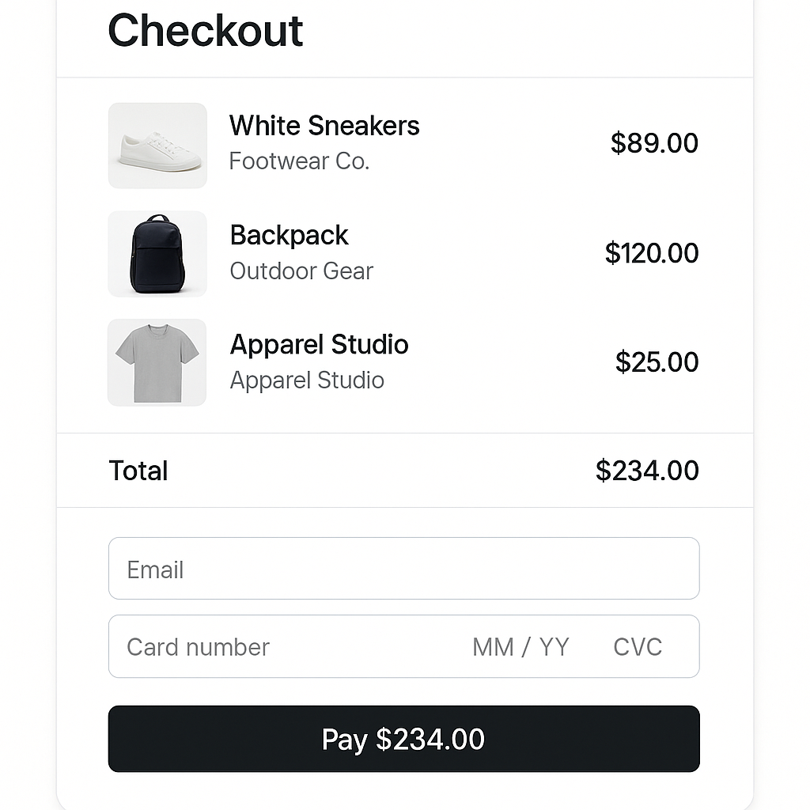Click the Apparel Studio vendor subtitle
The image size is (810, 810).
pos(306,380)
